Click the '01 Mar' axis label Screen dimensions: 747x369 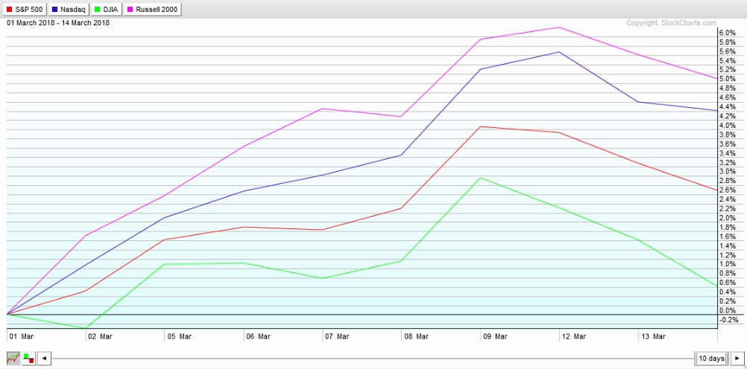(x=22, y=337)
